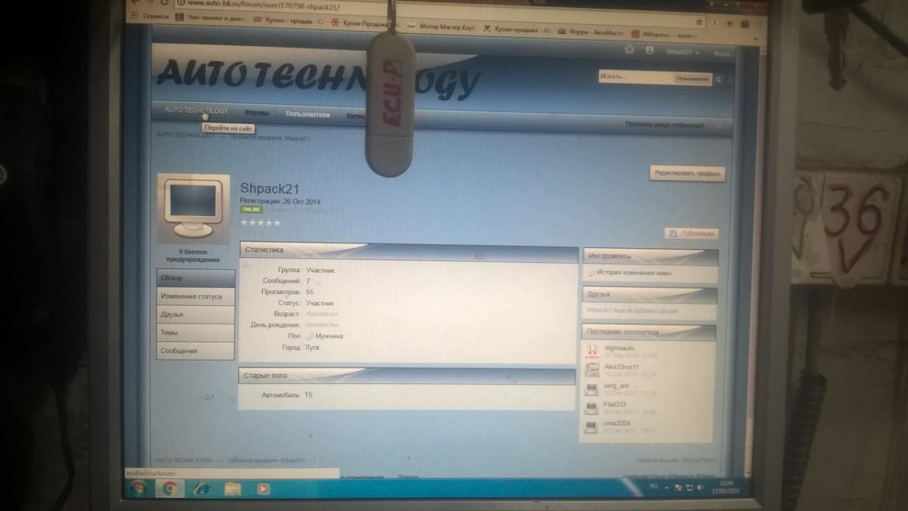Click the Filat333 visitor avatar

592,408
